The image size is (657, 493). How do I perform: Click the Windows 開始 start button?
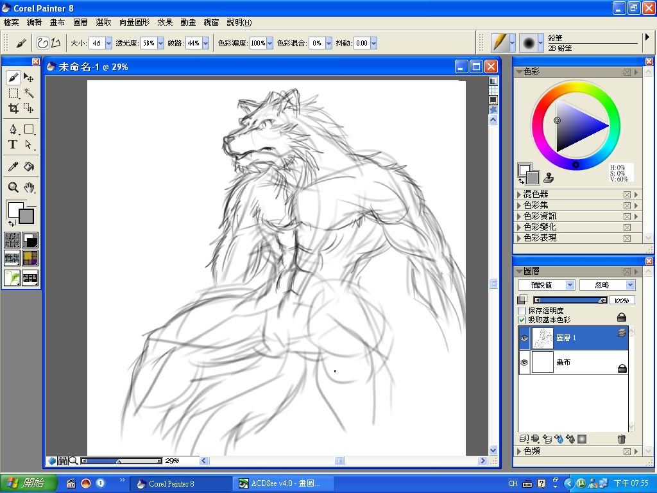tap(29, 483)
